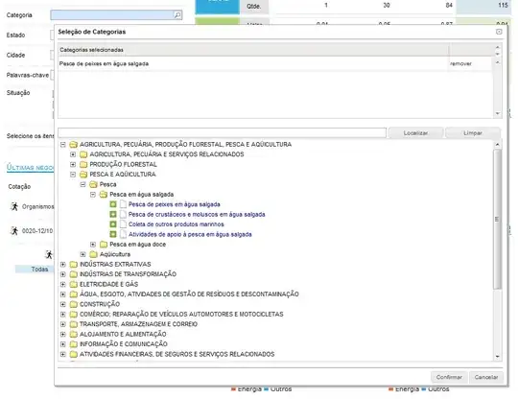The height and width of the screenshot is (399, 518).
Task: Collapse the Pesca folder node
Action: pos(82,184)
